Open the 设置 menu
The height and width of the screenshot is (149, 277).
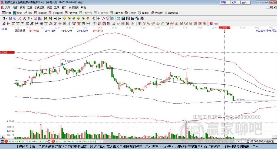click(x=49, y=7)
